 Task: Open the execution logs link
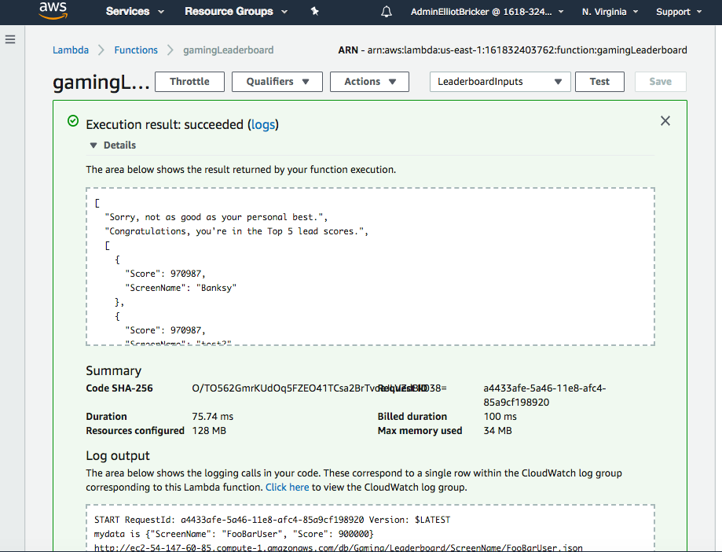263,125
